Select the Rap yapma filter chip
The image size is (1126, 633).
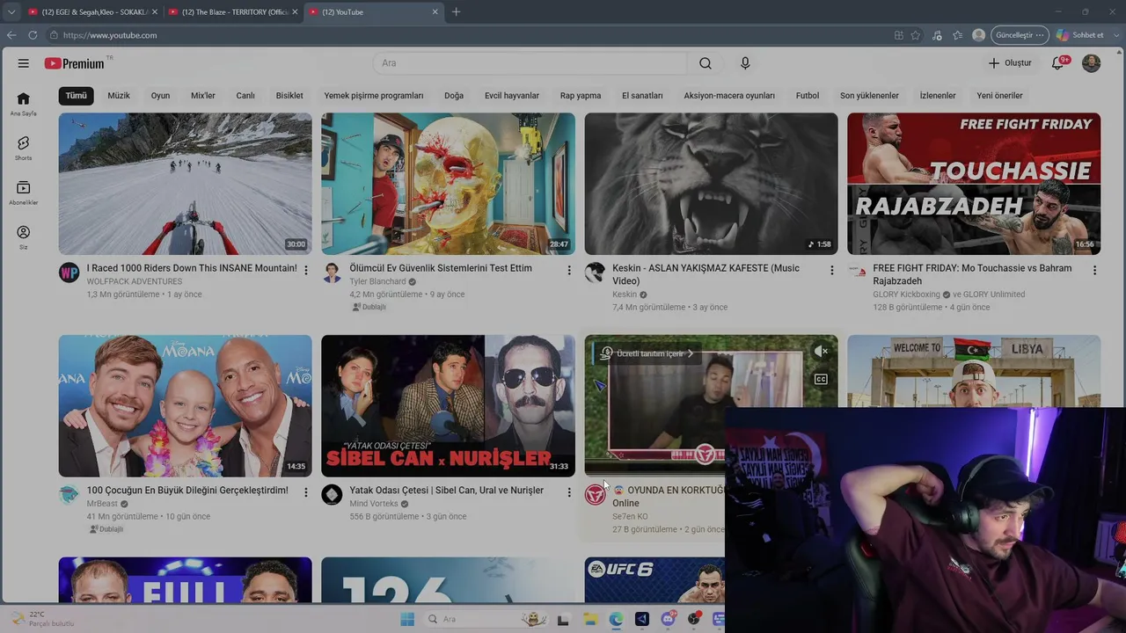pyautogui.click(x=581, y=96)
